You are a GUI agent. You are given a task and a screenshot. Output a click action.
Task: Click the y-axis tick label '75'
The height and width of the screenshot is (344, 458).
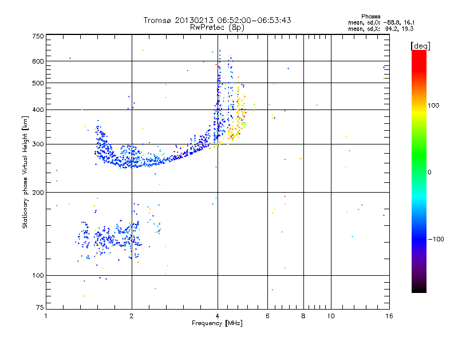click(x=40, y=307)
